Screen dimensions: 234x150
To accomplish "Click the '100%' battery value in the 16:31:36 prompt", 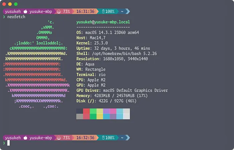I will (x=110, y=11).
